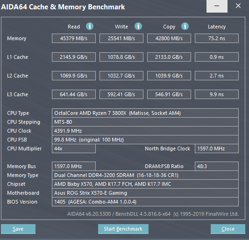
Task: Click the Motherboard label
Action: 23,193
